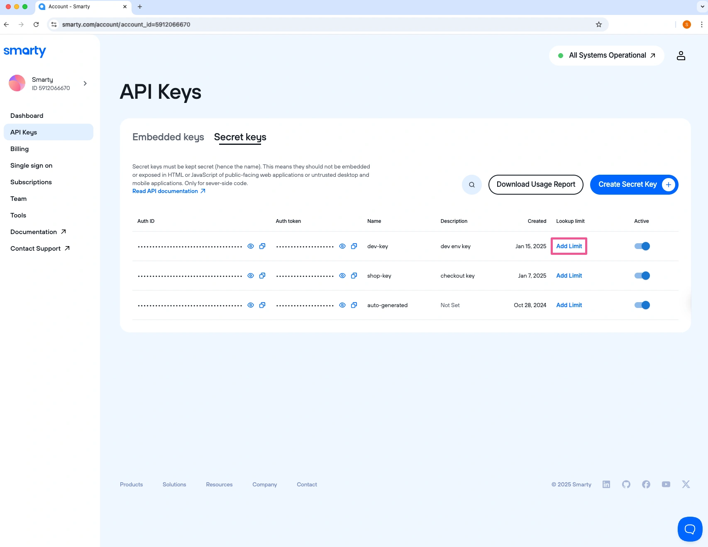Open the browser tab list dropdown
Screen dimensions: 708x547
[x=702, y=7]
